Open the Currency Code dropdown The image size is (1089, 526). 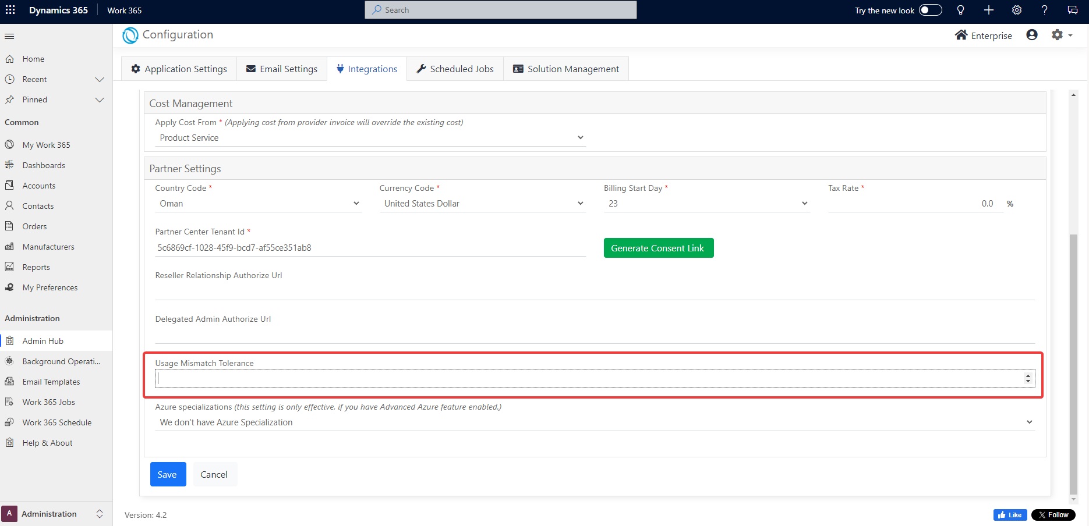pos(483,204)
